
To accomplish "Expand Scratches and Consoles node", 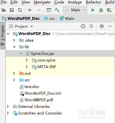I will click(x=8, y=113).
